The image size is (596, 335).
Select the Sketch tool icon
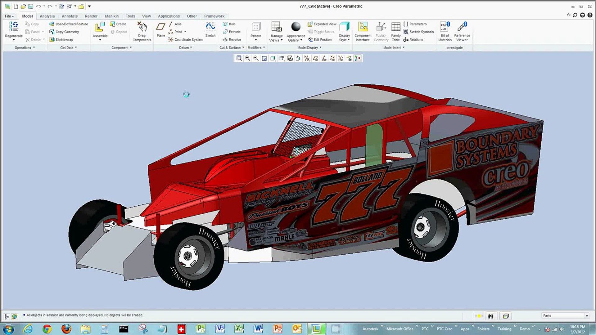tap(210, 26)
